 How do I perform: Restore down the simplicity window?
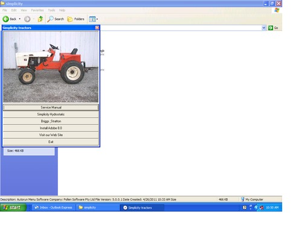point(272,4)
